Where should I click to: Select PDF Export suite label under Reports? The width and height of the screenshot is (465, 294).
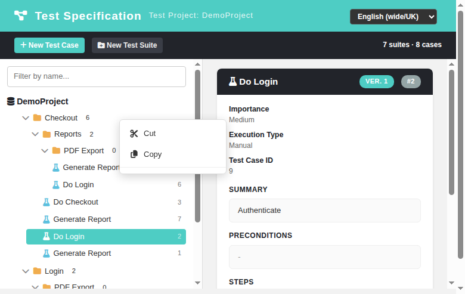[x=83, y=151]
